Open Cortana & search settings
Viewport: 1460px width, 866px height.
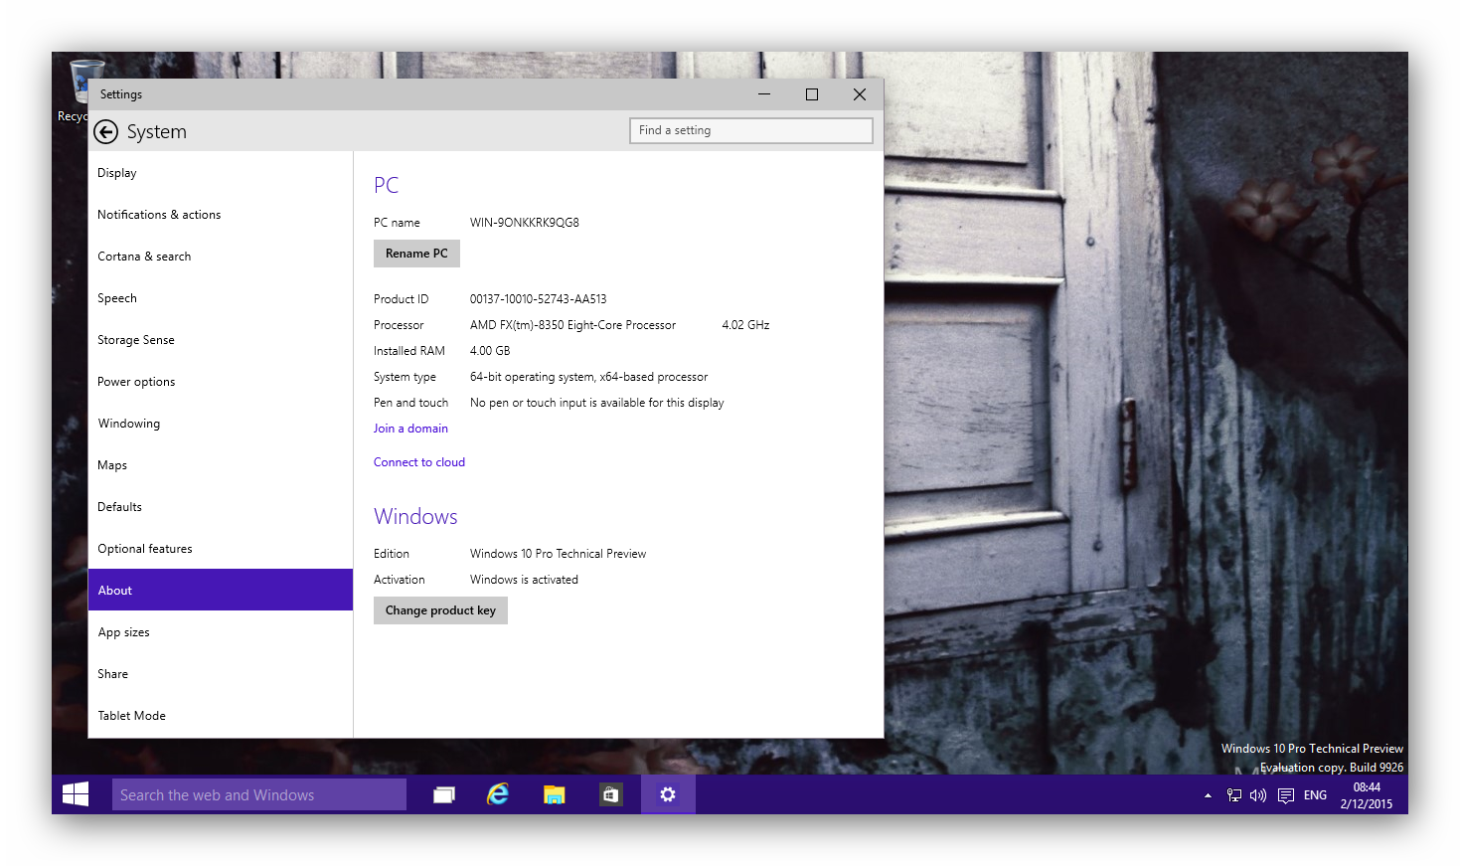[x=221, y=257]
